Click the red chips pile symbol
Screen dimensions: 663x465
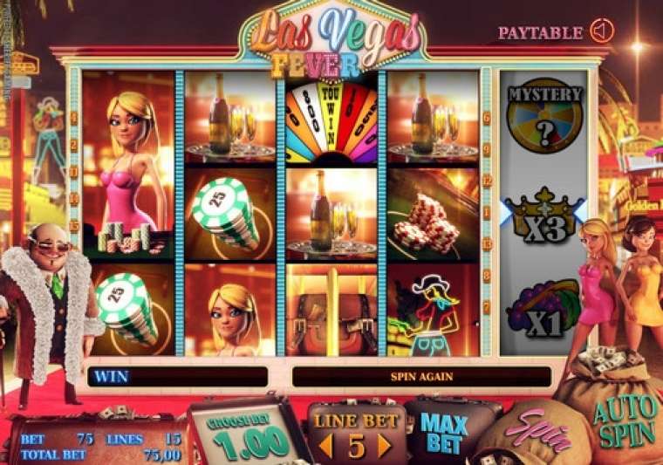433,214
